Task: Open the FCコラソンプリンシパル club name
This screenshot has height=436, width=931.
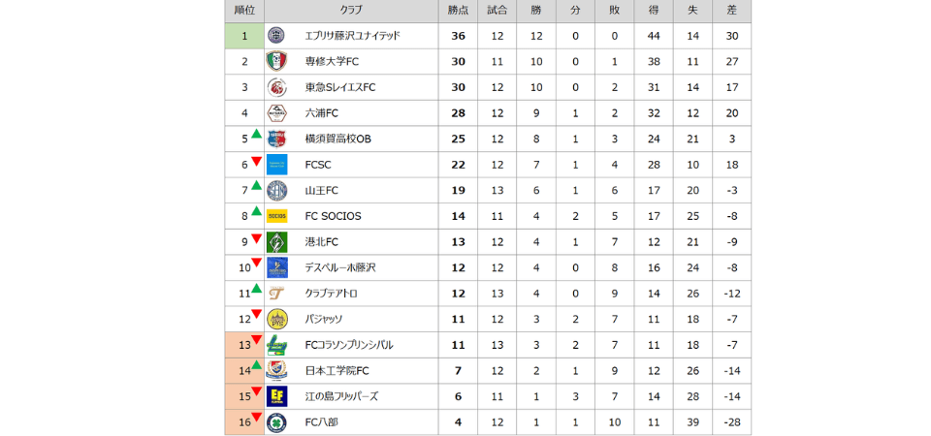Action: click(349, 345)
